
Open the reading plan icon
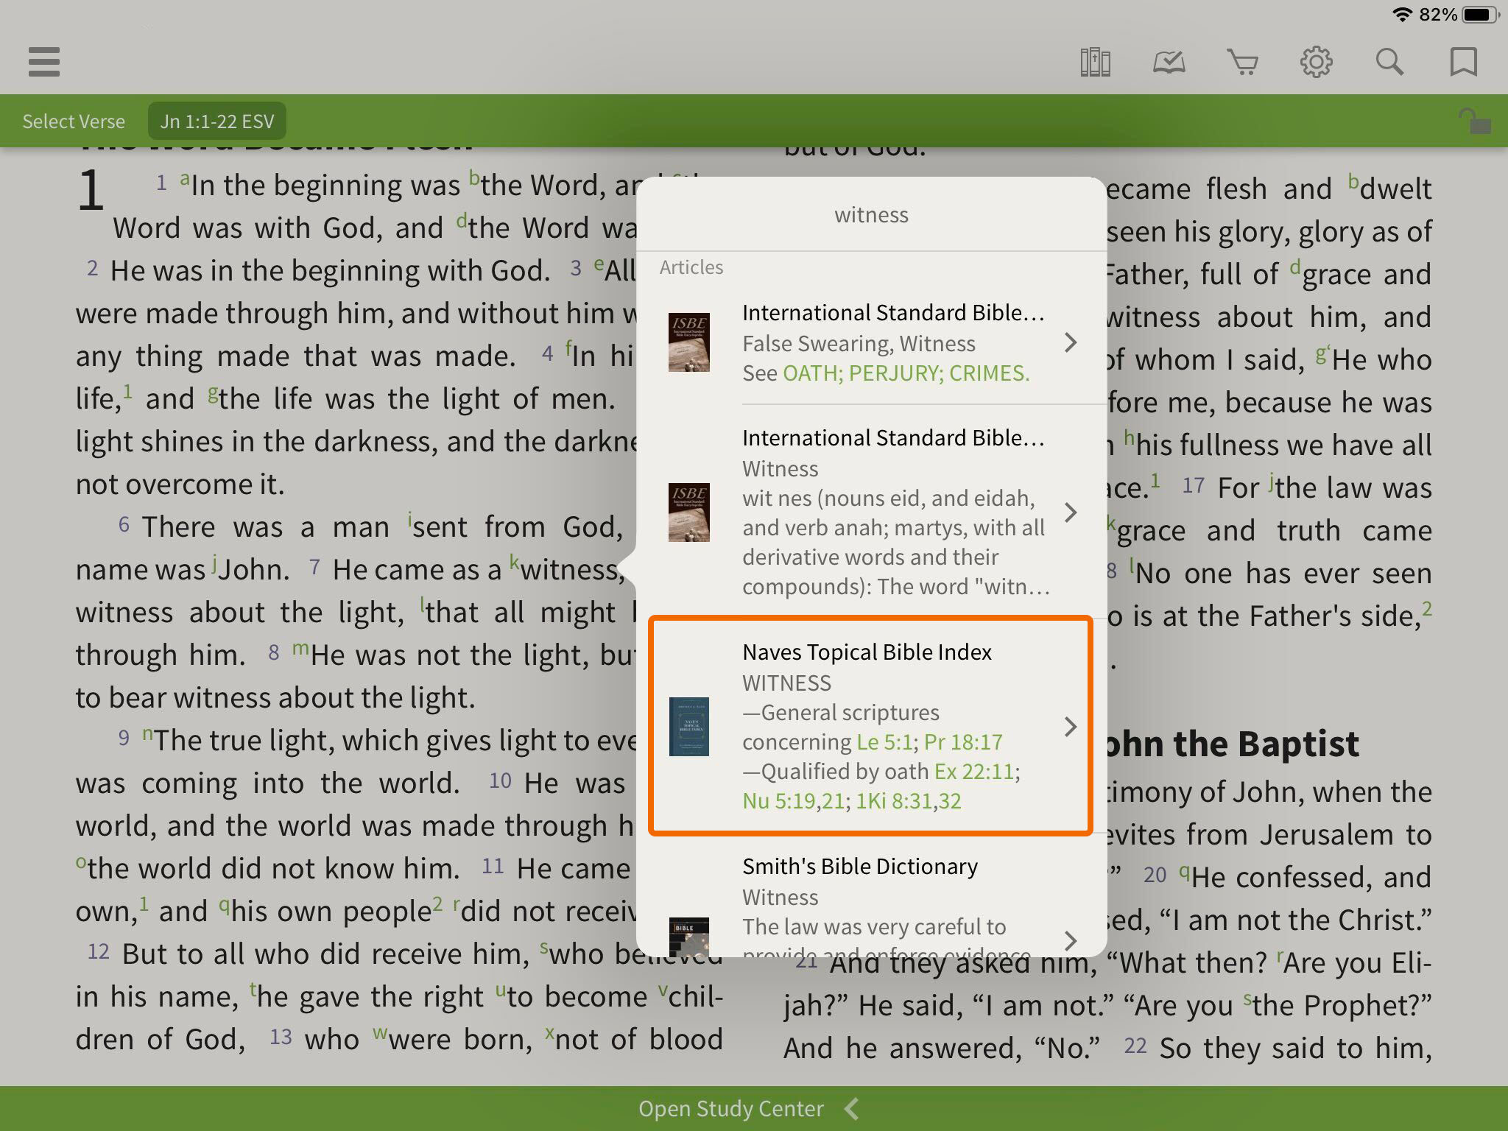click(1169, 62)
